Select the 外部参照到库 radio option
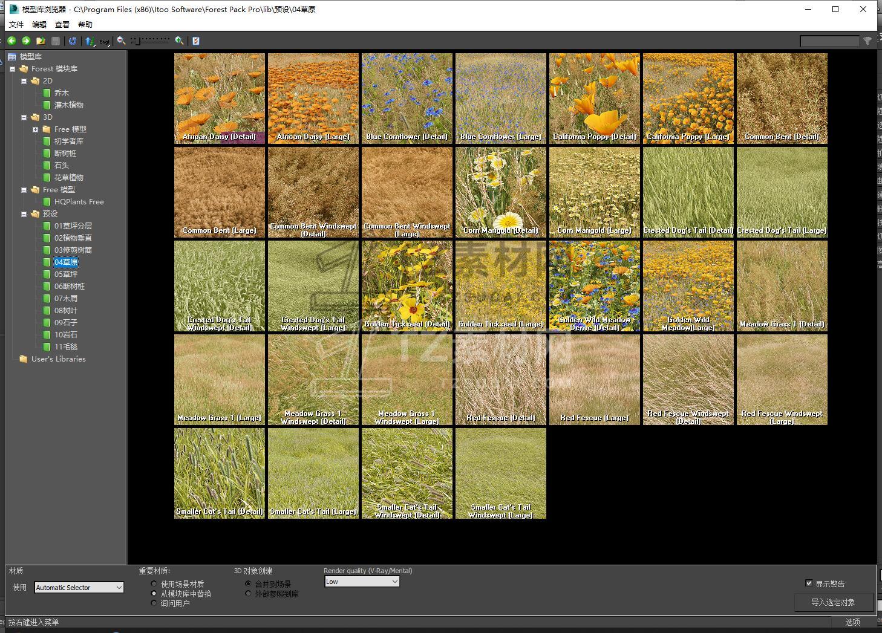Screen dimensions: 882x633 (248, 594)
